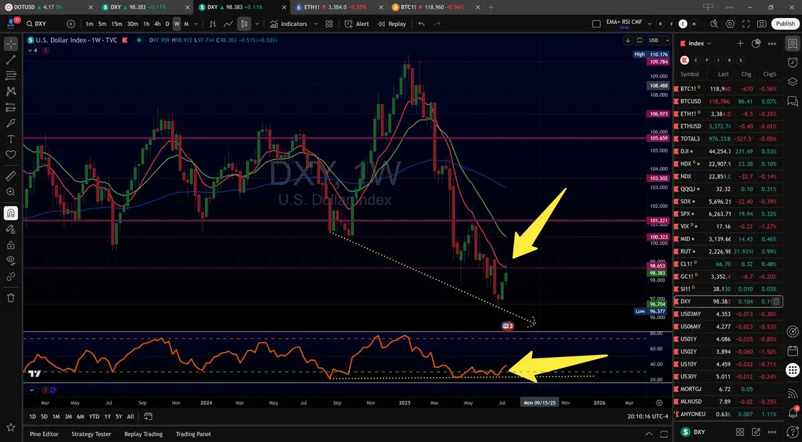Open the favorites heart tool in left sidebar
The width and height of the screenshot is (802, 442).
click(11, 154)
